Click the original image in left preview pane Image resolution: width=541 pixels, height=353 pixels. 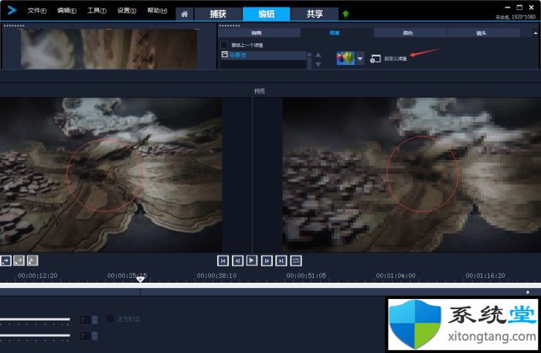[111, 175]
